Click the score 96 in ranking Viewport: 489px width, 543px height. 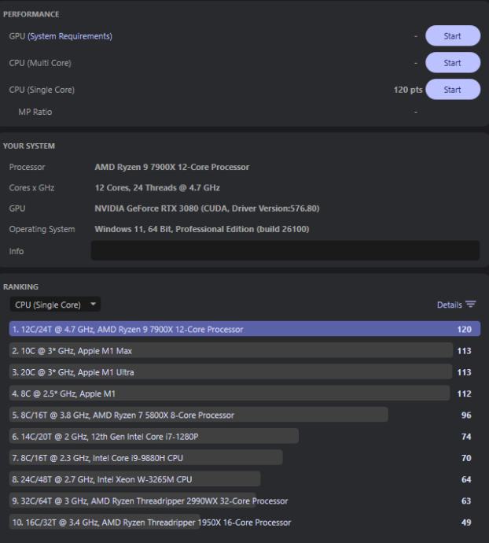(x=466, y=415)
